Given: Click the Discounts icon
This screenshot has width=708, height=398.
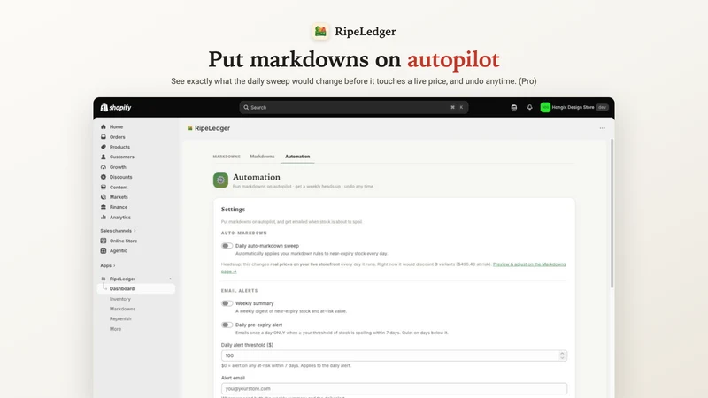Looking at the screenshot, I should tap(104, 177).
